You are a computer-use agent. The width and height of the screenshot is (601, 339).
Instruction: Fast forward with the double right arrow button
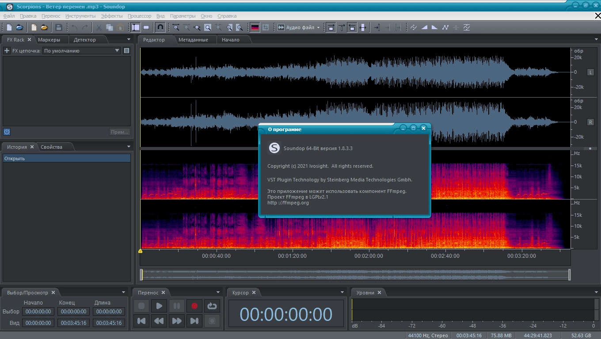coord(177,321)
